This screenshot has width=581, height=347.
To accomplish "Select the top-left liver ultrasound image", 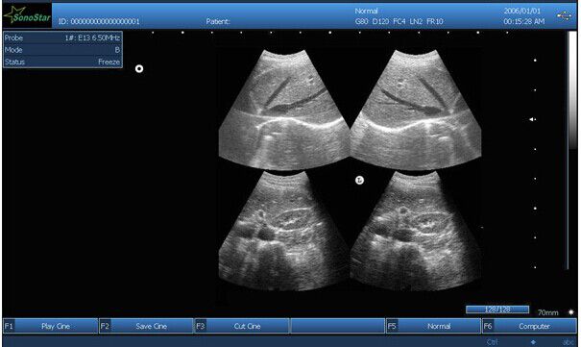I will (x=284, y=110).
